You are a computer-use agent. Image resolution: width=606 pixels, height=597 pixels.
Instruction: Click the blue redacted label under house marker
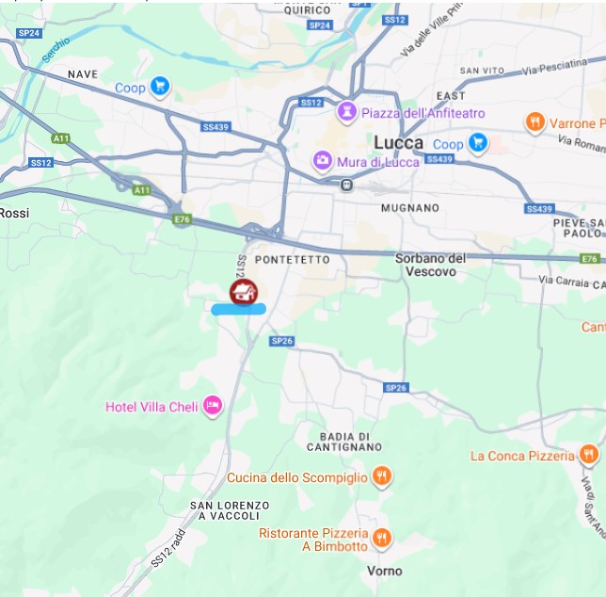(x=238, y=309)
